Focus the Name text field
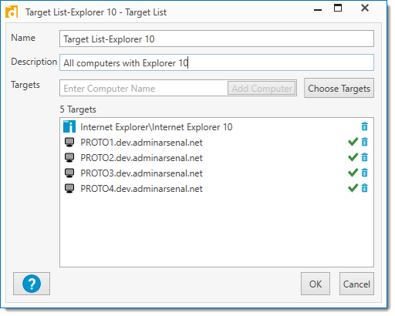Screen dimensions: 395x316 (217, 39)
